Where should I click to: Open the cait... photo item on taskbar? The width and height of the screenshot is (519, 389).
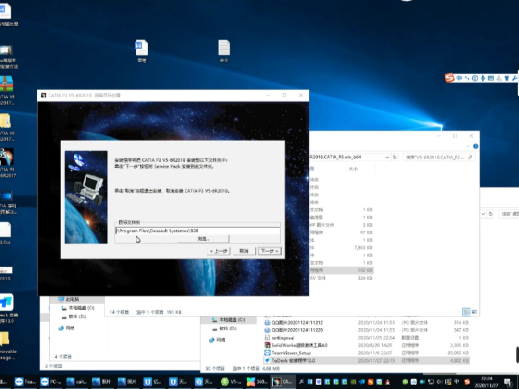(x=77, y=382)
